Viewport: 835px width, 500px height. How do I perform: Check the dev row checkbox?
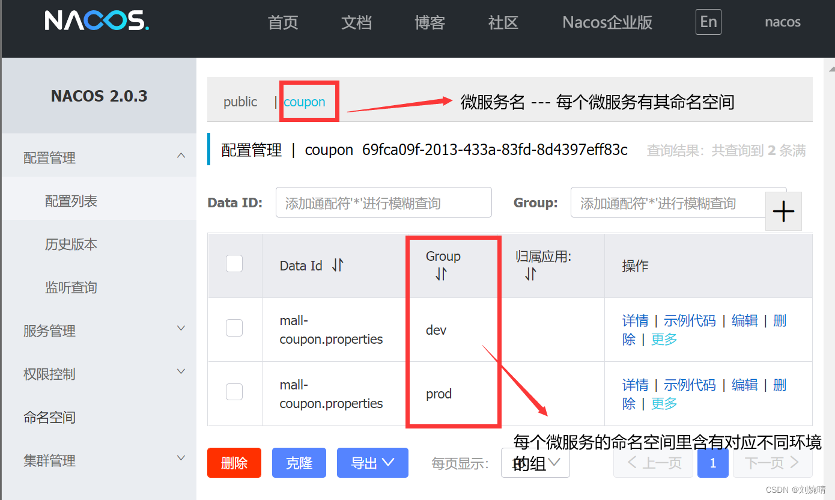(x=234, y=328)
